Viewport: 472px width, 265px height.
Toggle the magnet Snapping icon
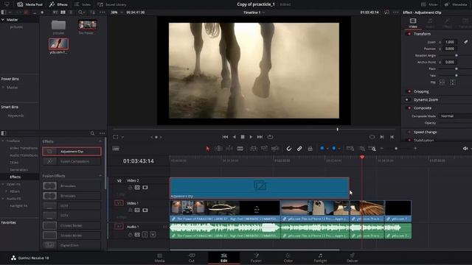click(x=288, y=149)
